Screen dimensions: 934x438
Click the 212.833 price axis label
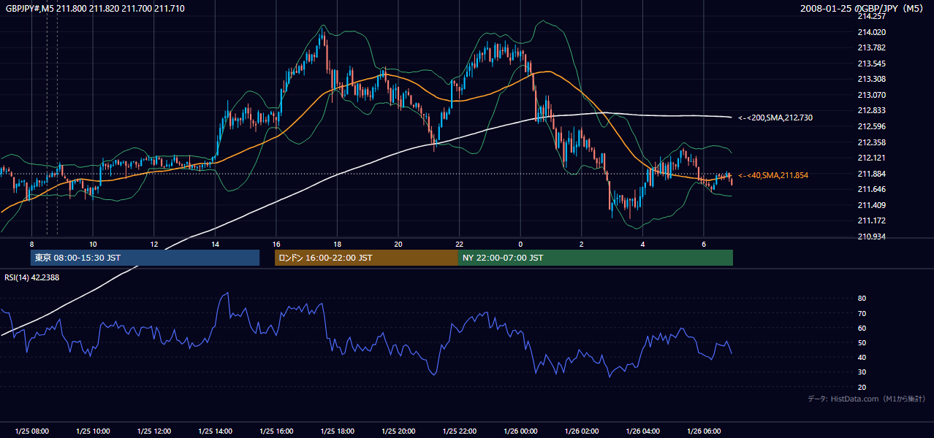tap(872, 110)
